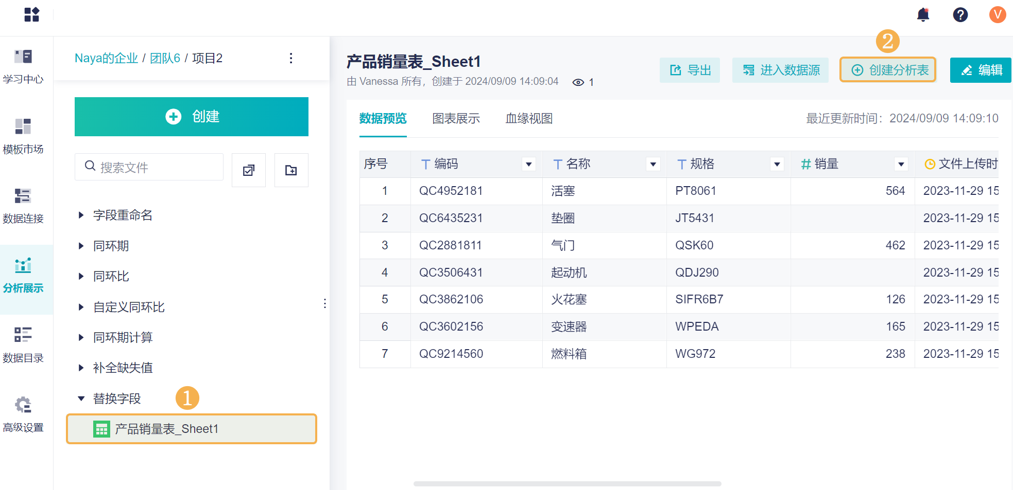
Task: Open the project more-options dots menu
Action: (291, 58)
